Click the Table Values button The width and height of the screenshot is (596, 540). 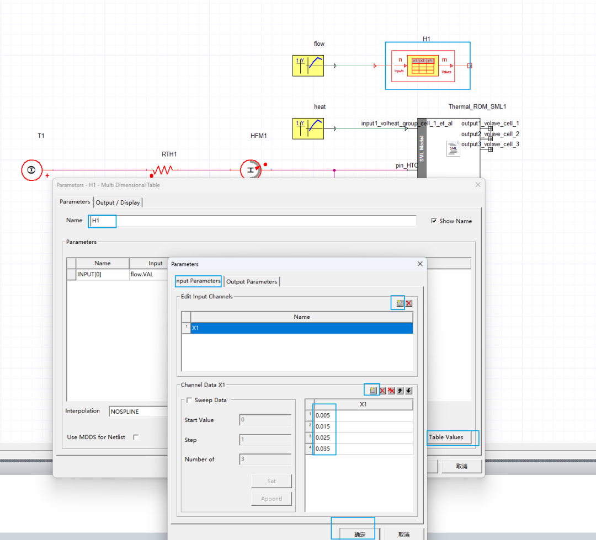tap(446, 437)
